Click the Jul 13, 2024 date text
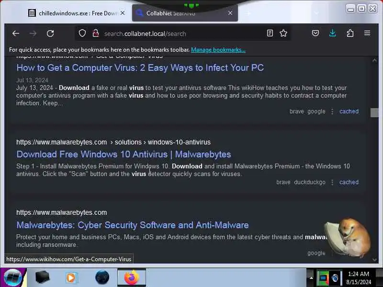 tap(32, 80)
